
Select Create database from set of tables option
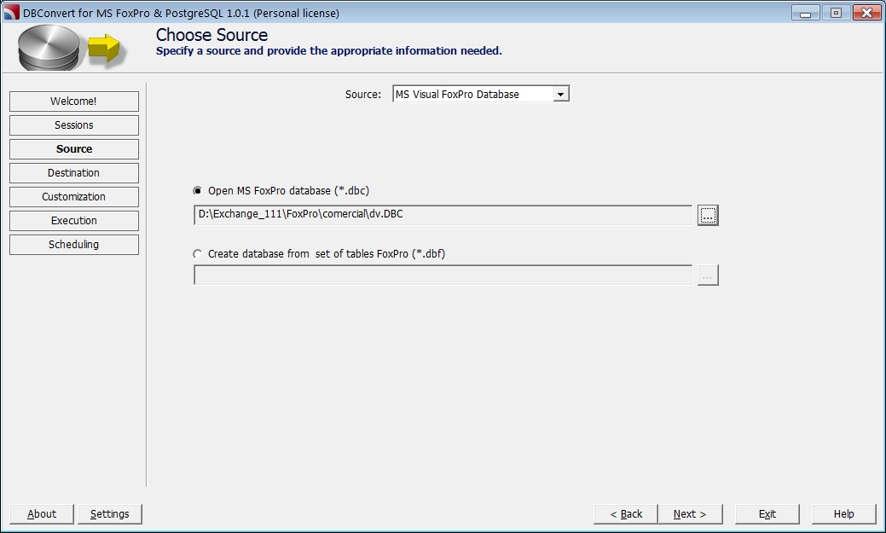click(197, 254)
